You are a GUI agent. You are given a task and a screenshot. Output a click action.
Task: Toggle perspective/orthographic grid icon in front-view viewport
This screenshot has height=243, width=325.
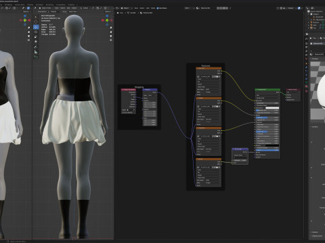[28, 40]
